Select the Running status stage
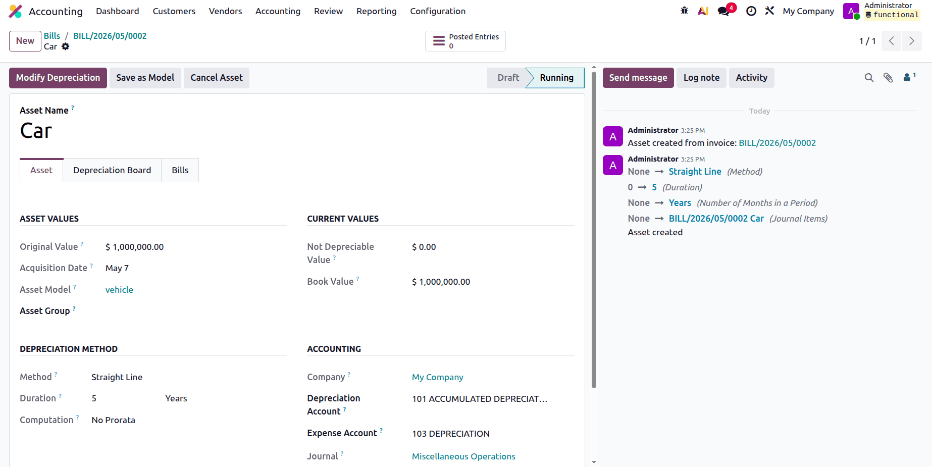932x467 pixels. pyautogui.click(x=557, y=78)
